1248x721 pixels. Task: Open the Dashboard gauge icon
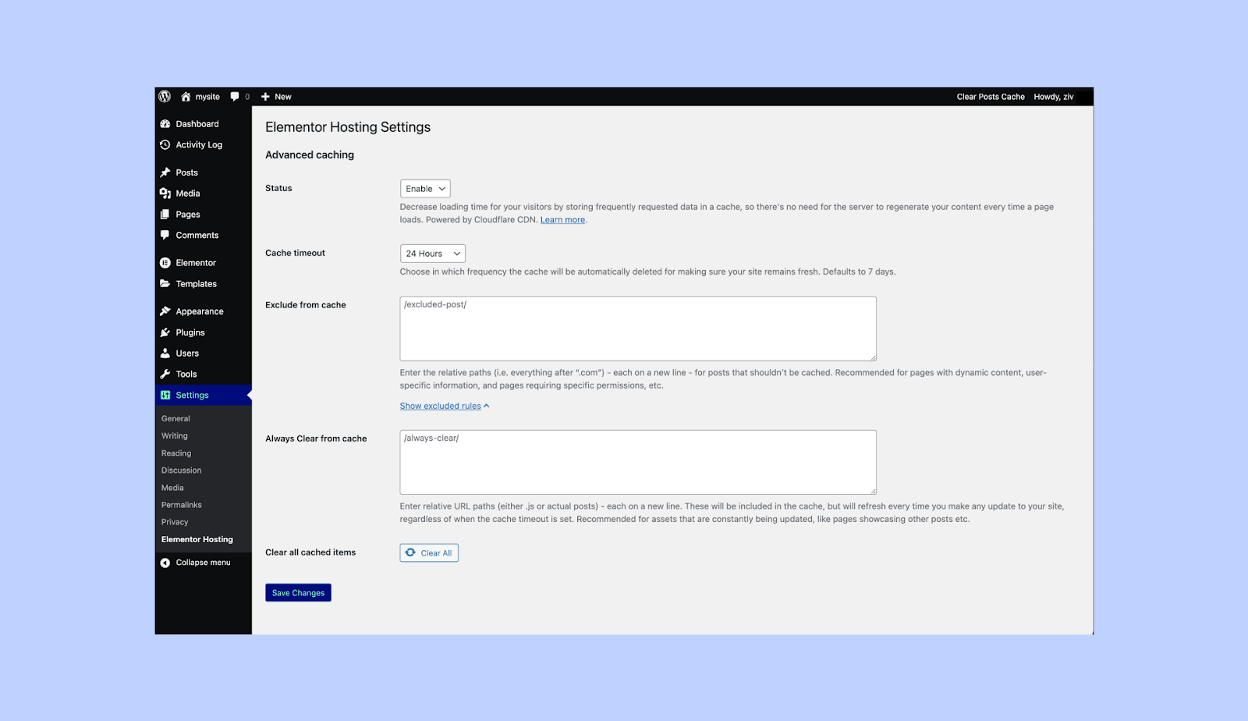click(x=165, y=124)
